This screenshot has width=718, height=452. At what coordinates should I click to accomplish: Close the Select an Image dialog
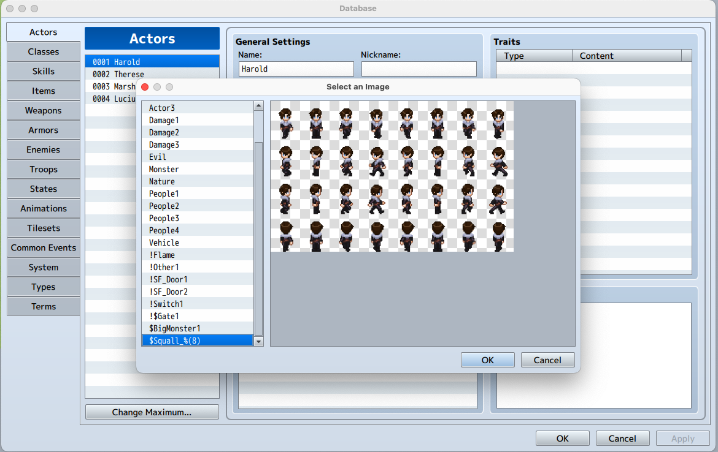[x=145, y=87]
